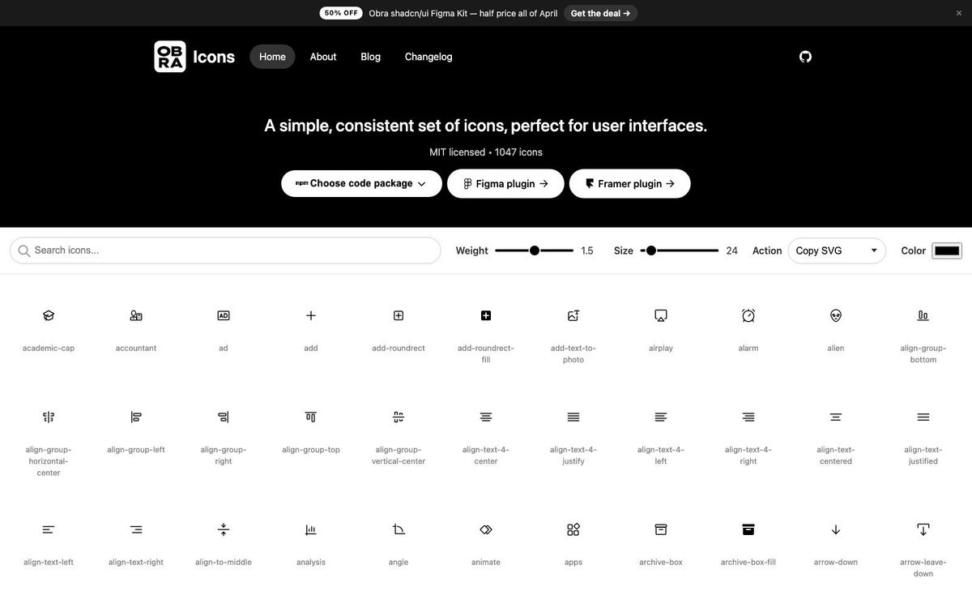Select the archive-box-fill icon
This screenshot has height=608, width=972.
click(x=748, y=529)
